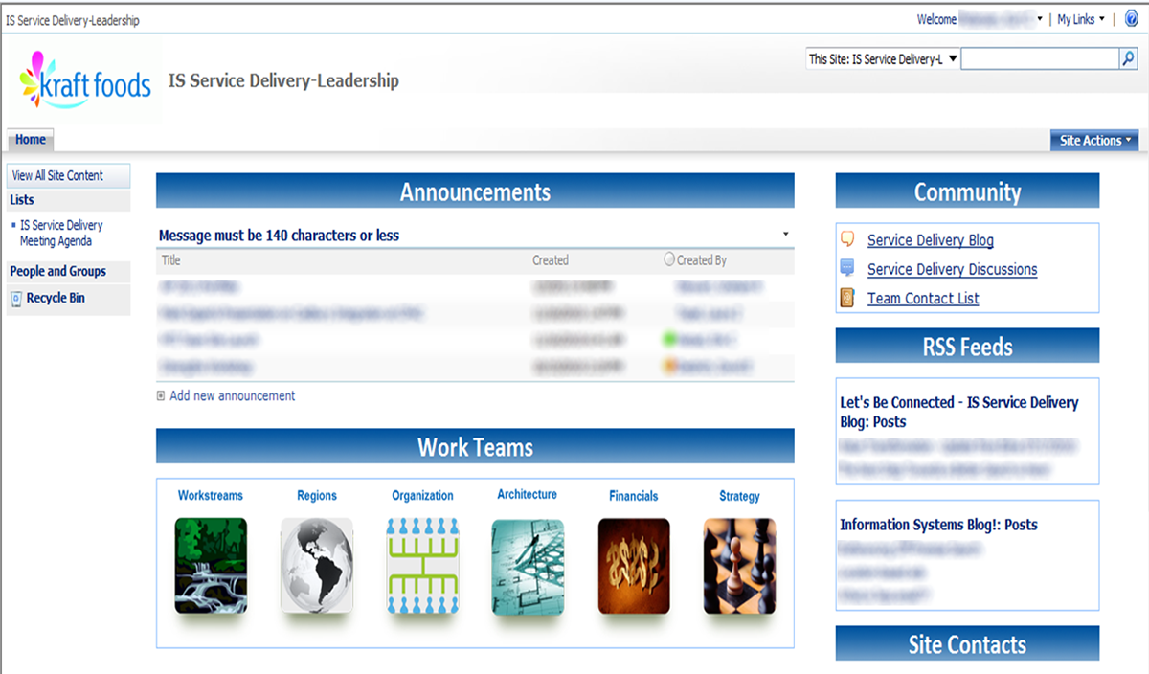Open the Team Contact List link
The width and height of the screenshot is (1149, 674).
point(923,298)
